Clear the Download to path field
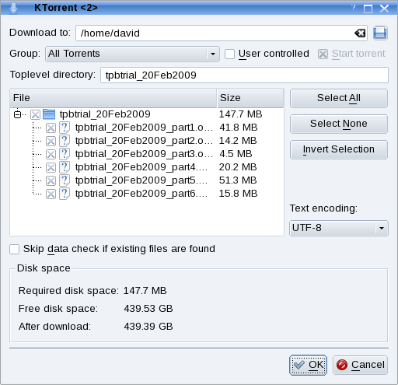The height and width of the screenshot is (385, 398). 360,33
